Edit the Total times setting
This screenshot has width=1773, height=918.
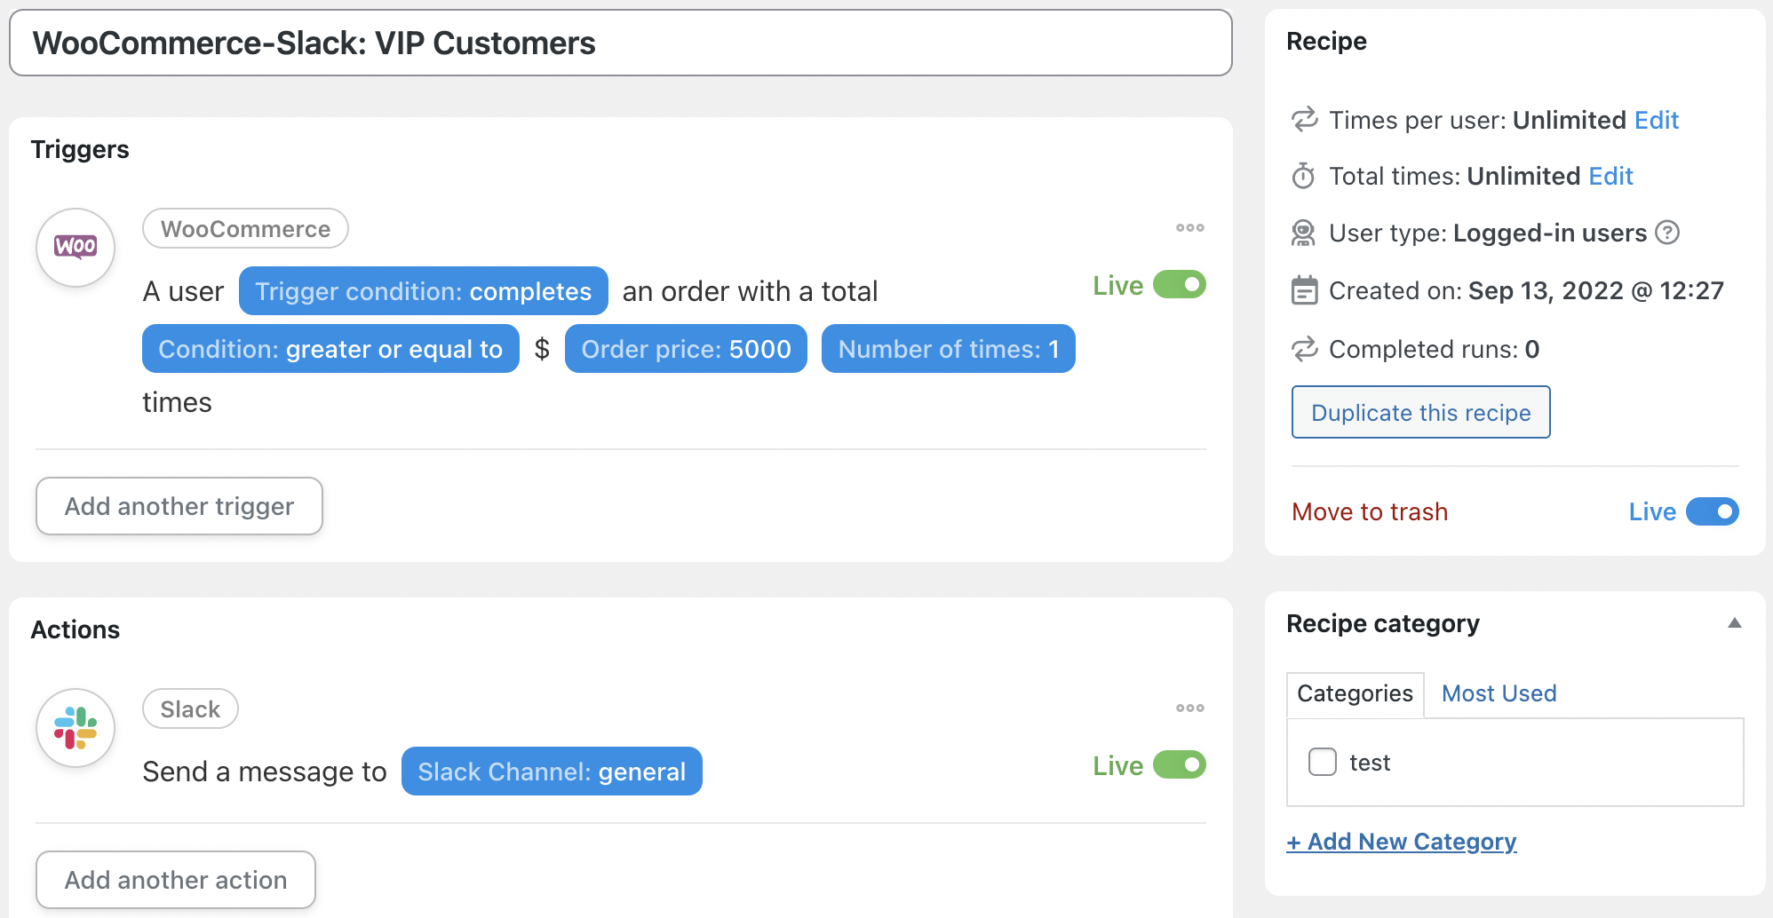[1610, 176]
